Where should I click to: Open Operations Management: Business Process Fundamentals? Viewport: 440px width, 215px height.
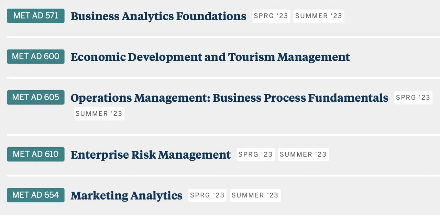coord(229,98)
